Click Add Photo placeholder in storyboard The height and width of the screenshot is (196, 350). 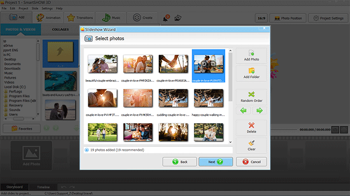[31, 156]
